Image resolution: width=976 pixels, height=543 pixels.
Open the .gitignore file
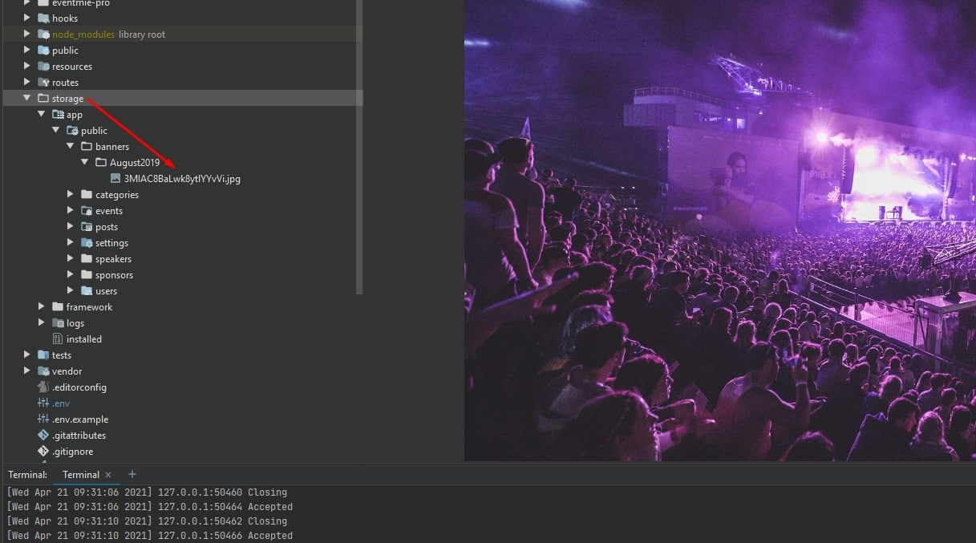click(x=72, y=452)
